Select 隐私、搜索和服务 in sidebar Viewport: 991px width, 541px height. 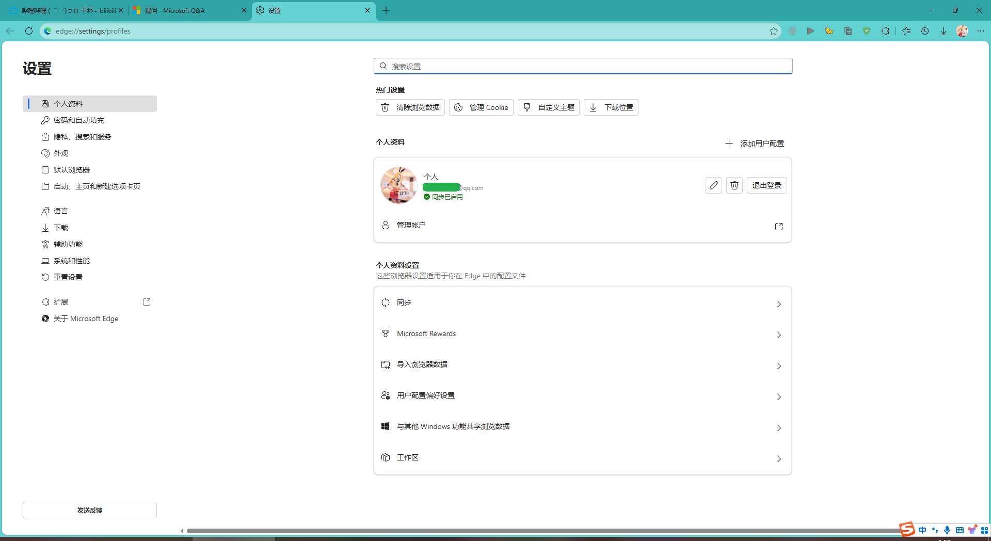[x=90, y=137]
